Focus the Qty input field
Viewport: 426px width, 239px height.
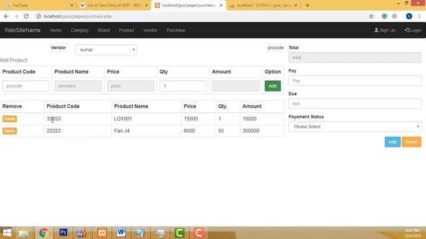pyautogui.click(x=183, y=86)
